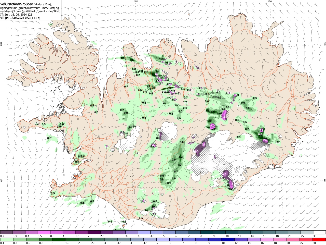Screen dimensions: 326x245
Task: Click the 'rigning/skúrir' legend description line
Action: pyautogui.click(x=29, y=8)
